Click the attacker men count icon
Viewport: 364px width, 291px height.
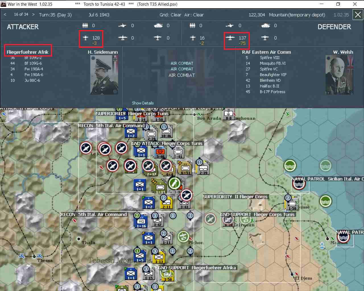click(x=85, y=26)
